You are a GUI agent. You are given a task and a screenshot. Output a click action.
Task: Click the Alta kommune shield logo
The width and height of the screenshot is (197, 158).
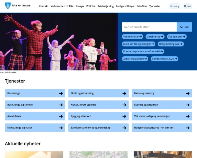8,6
